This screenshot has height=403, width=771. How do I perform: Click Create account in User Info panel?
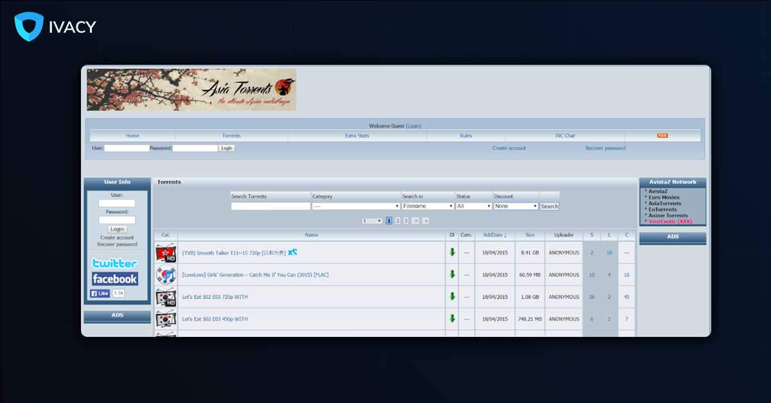117,237
